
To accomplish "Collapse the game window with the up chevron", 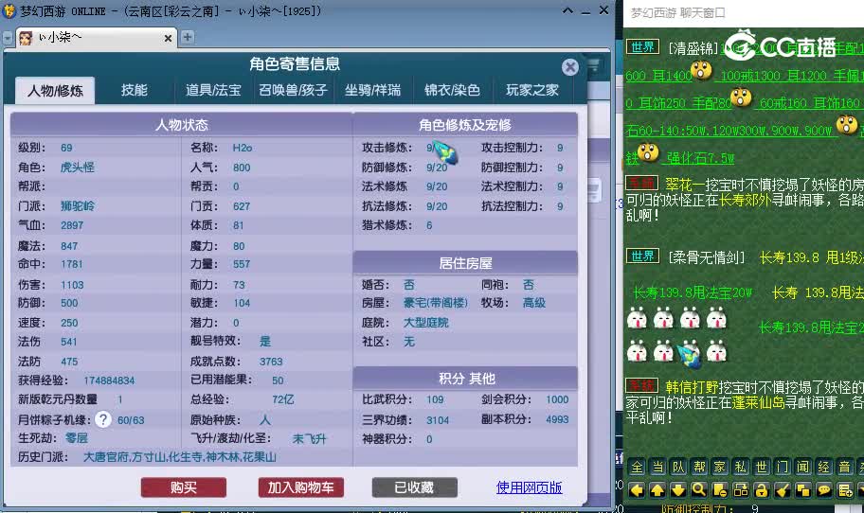I will pos(567,10).
